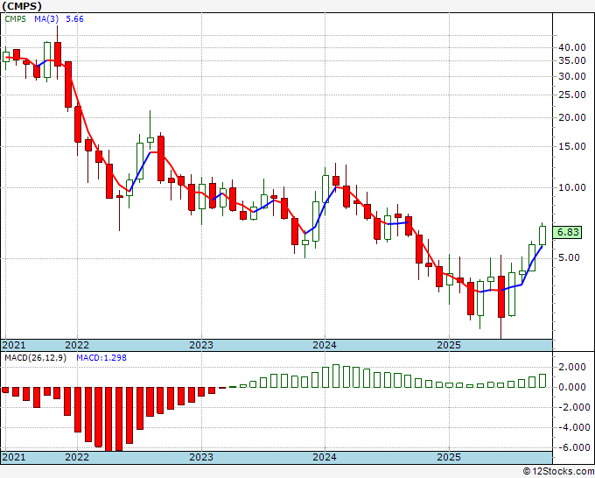Click 2024 on the price chart timeline
This screenshot has width=595, height=478.
pyautogui.click(x=325, y=345)
